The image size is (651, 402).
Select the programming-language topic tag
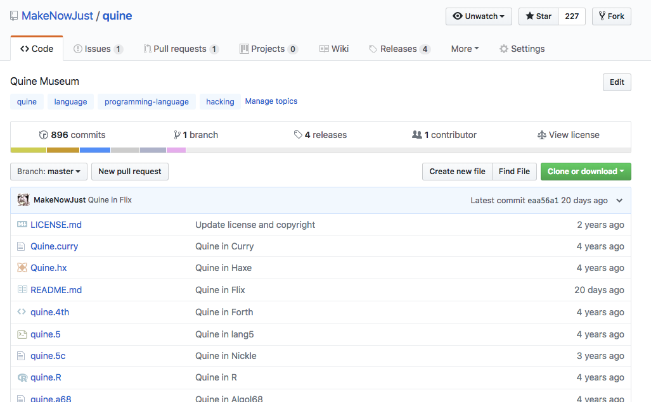pyautogui.click(x=146, y=101)
